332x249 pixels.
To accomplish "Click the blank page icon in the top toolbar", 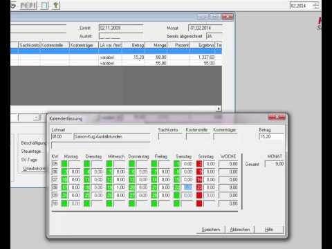I will 44,5.
